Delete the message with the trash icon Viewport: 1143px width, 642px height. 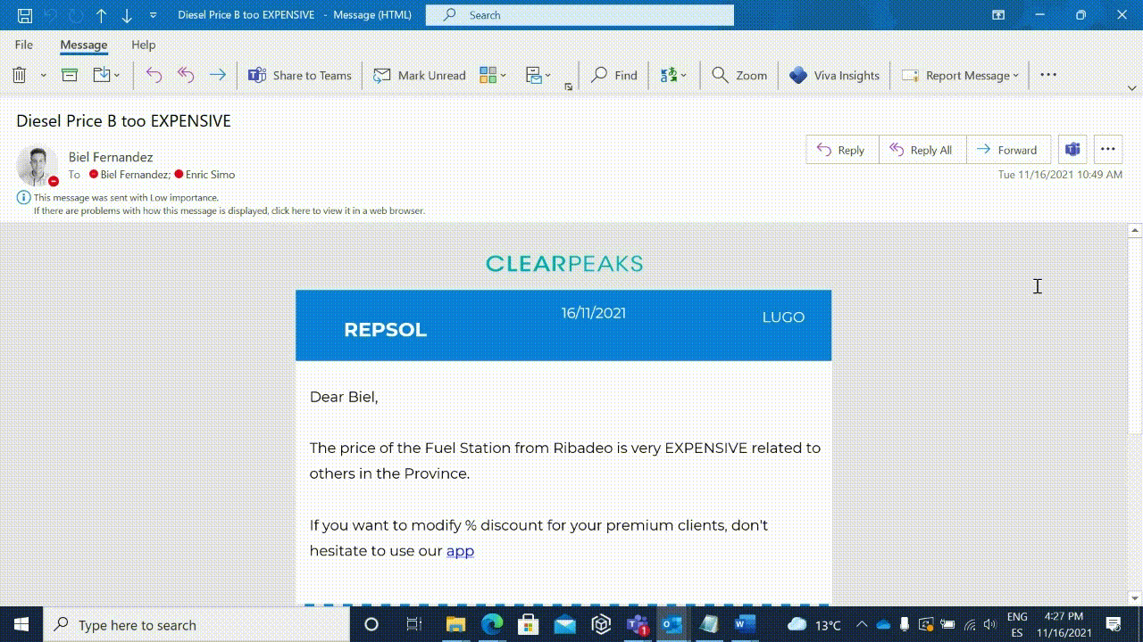click(x=20, y=76)
